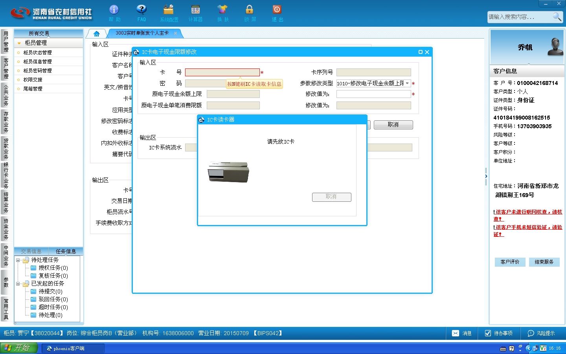Open the FAQ icon in toolbar
566x354 pixels.
141,13
